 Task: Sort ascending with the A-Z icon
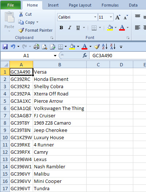[104, 47]
